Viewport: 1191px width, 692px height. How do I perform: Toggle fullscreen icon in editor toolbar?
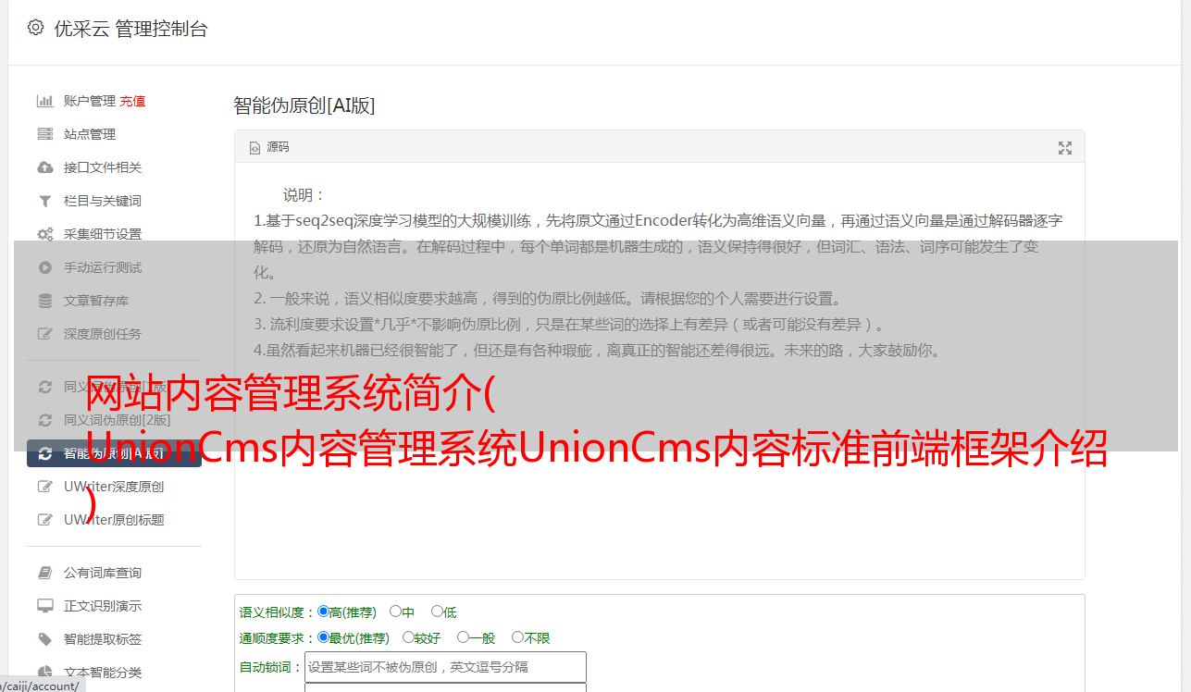(x=1064, y=148)
